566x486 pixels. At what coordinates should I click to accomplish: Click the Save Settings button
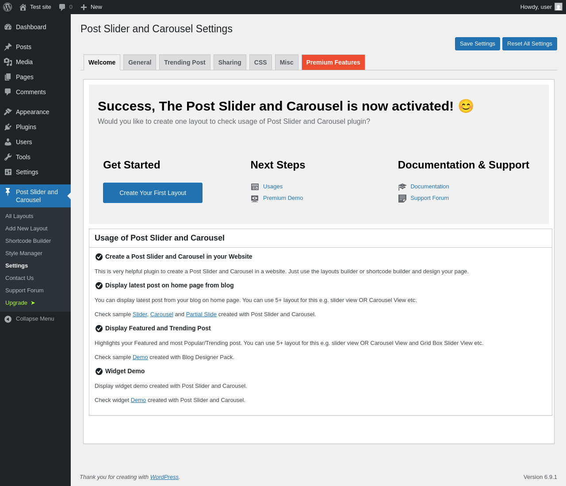click(x=477, y=44)
